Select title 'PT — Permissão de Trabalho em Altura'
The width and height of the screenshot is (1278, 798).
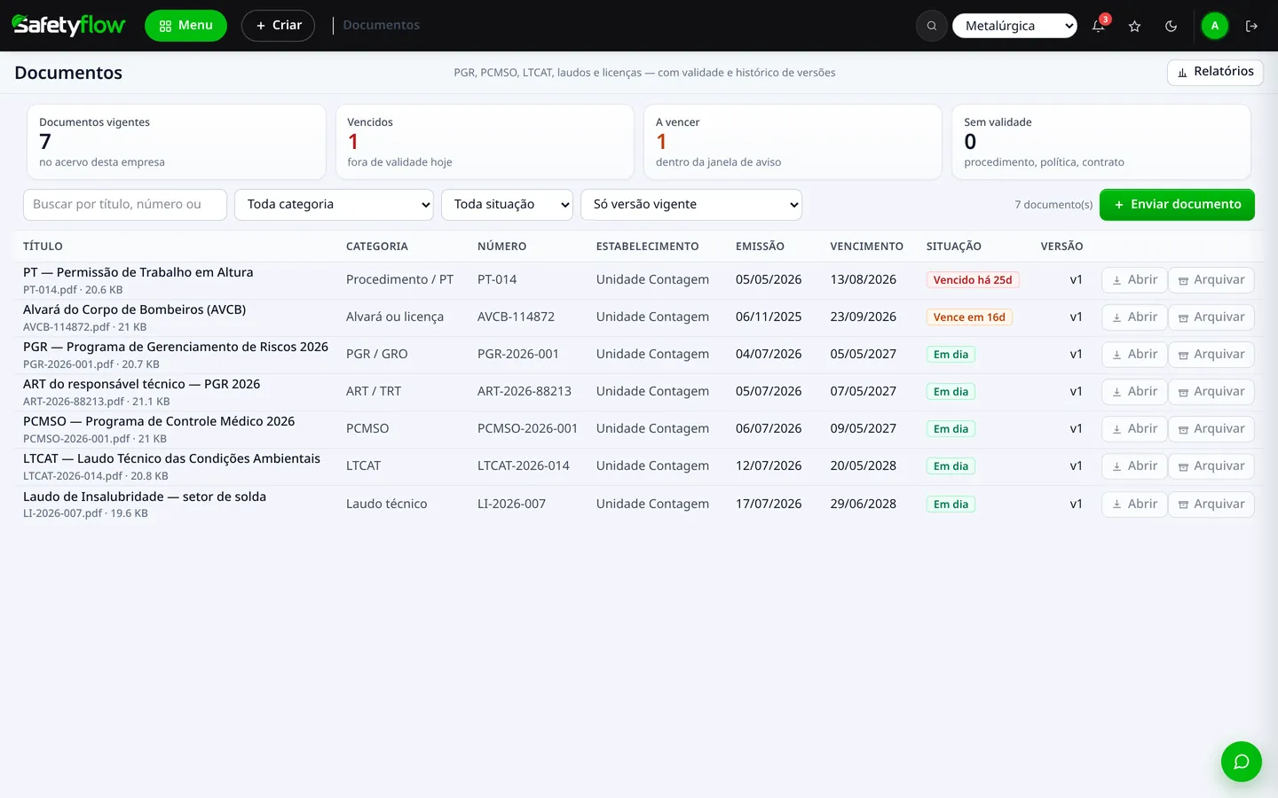coord(138,272)
